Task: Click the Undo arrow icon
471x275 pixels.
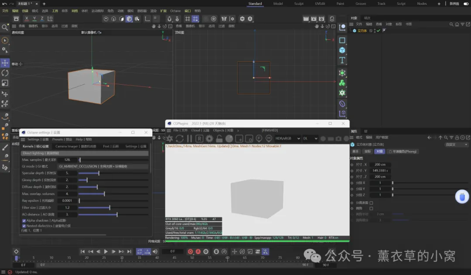Action: point(4,3)
